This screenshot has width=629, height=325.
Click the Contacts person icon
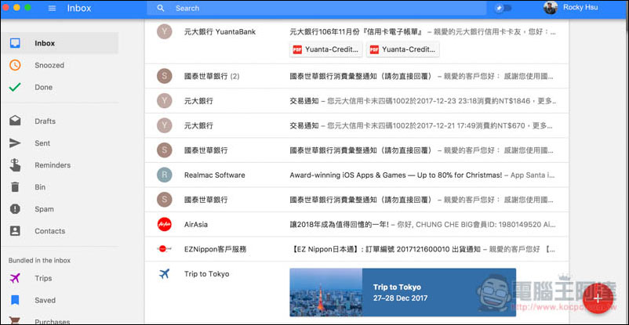(15, 231)
